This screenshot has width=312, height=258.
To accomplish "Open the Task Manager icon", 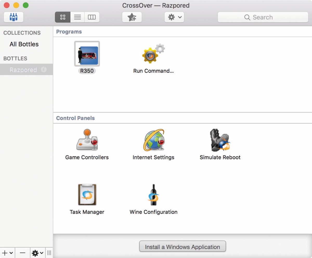I will [87, 195].
